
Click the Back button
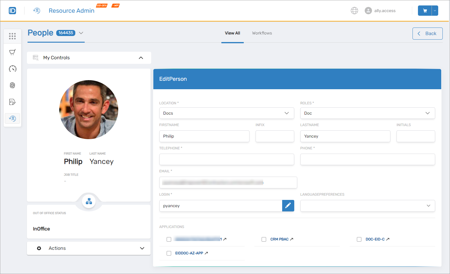coord(427,33)
